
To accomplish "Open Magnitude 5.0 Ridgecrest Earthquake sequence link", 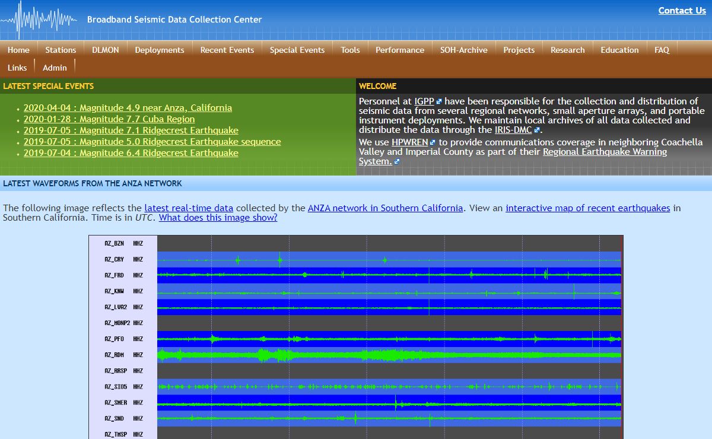I will tap(152, 142).
